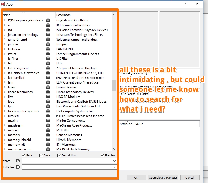Click the library icon in the led row

coord(48,63)
